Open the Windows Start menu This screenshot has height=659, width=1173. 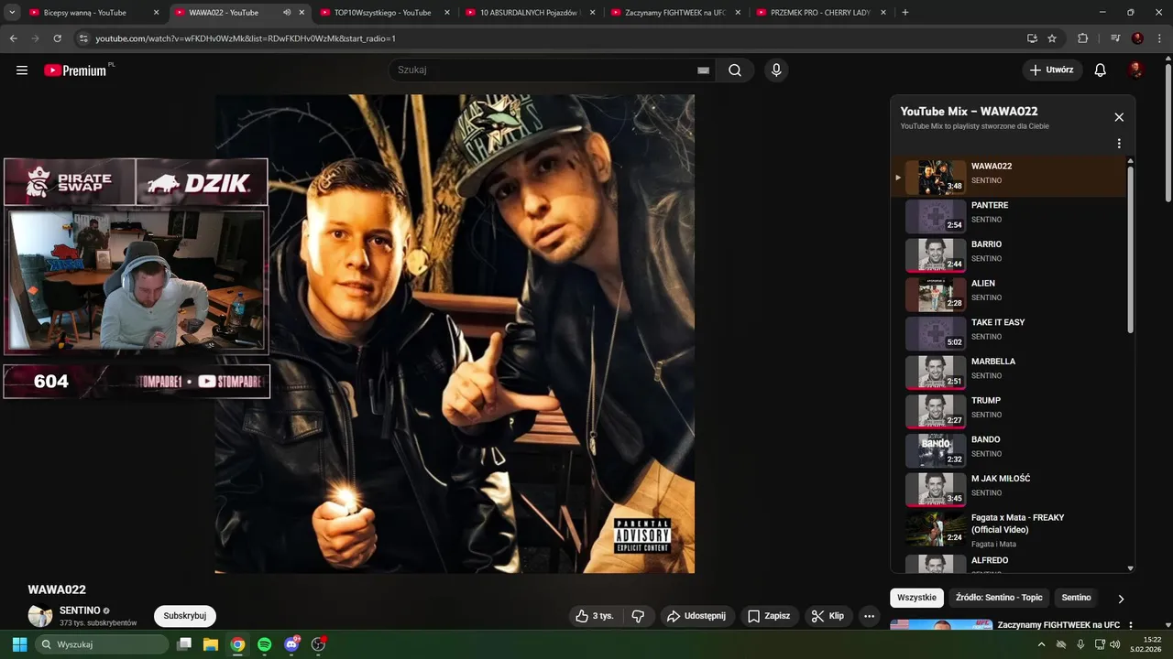tap(19, 644)
